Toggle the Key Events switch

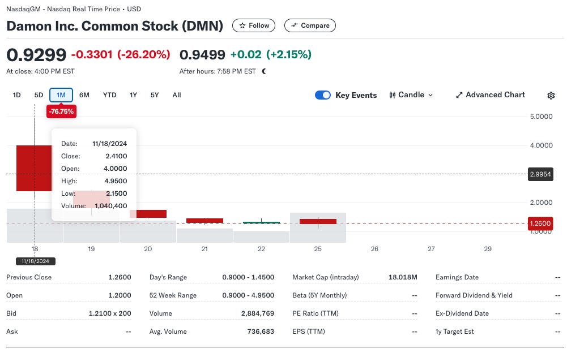[322, 95]
